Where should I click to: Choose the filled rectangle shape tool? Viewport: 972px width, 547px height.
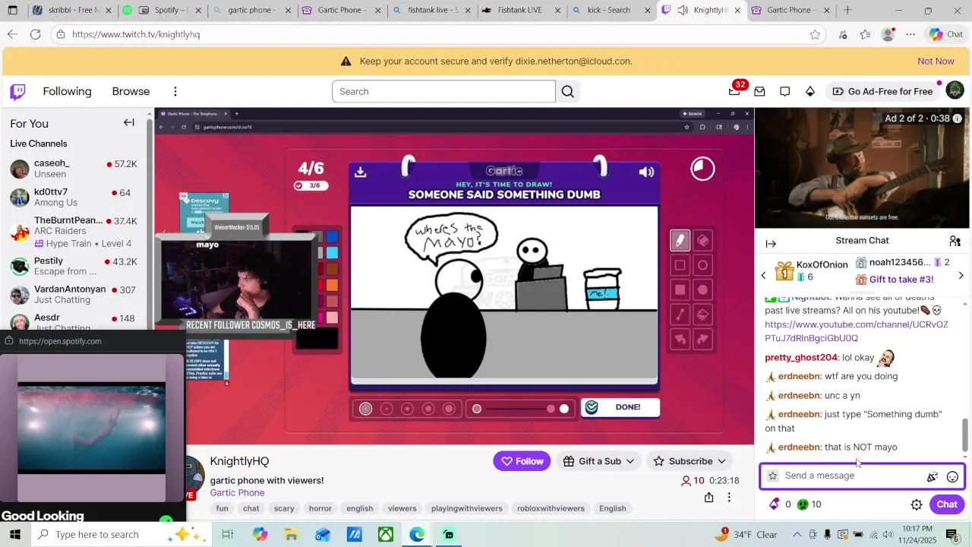pos(680,289)
